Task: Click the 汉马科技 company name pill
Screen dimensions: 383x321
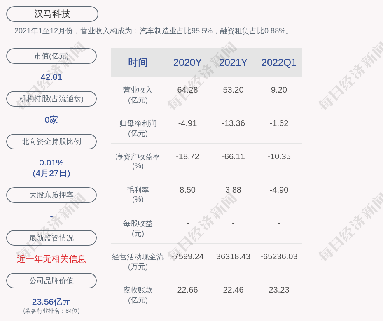Action: 52,14
